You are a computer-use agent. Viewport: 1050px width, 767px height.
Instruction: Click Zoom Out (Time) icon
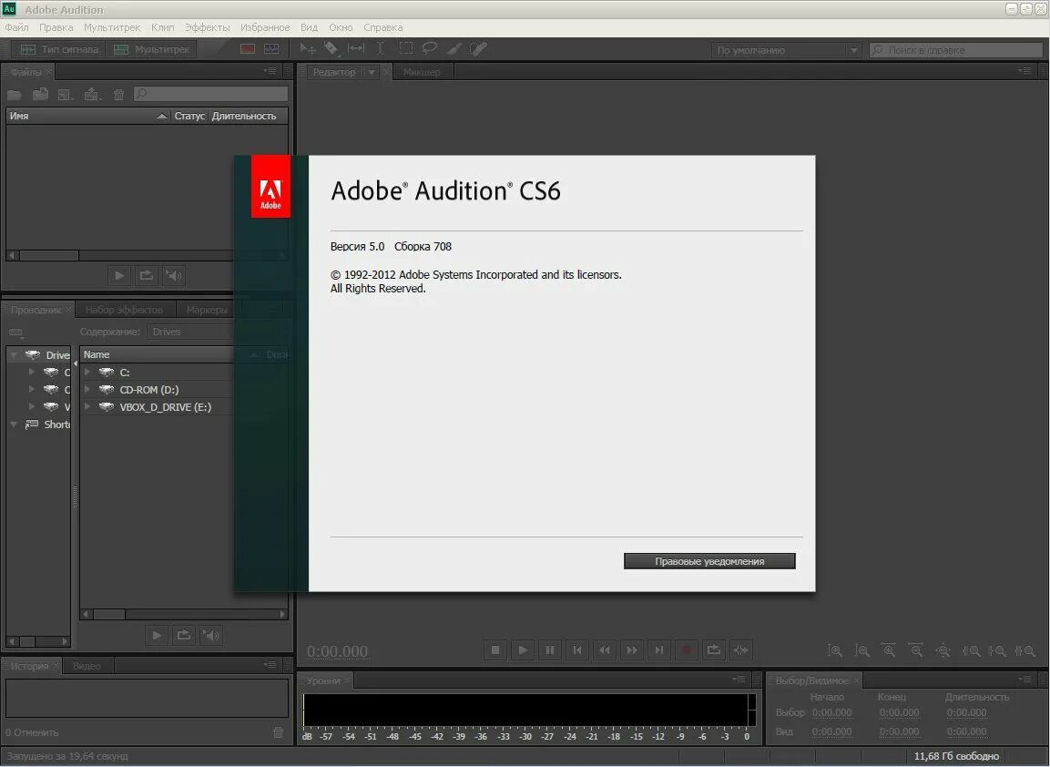916,650
